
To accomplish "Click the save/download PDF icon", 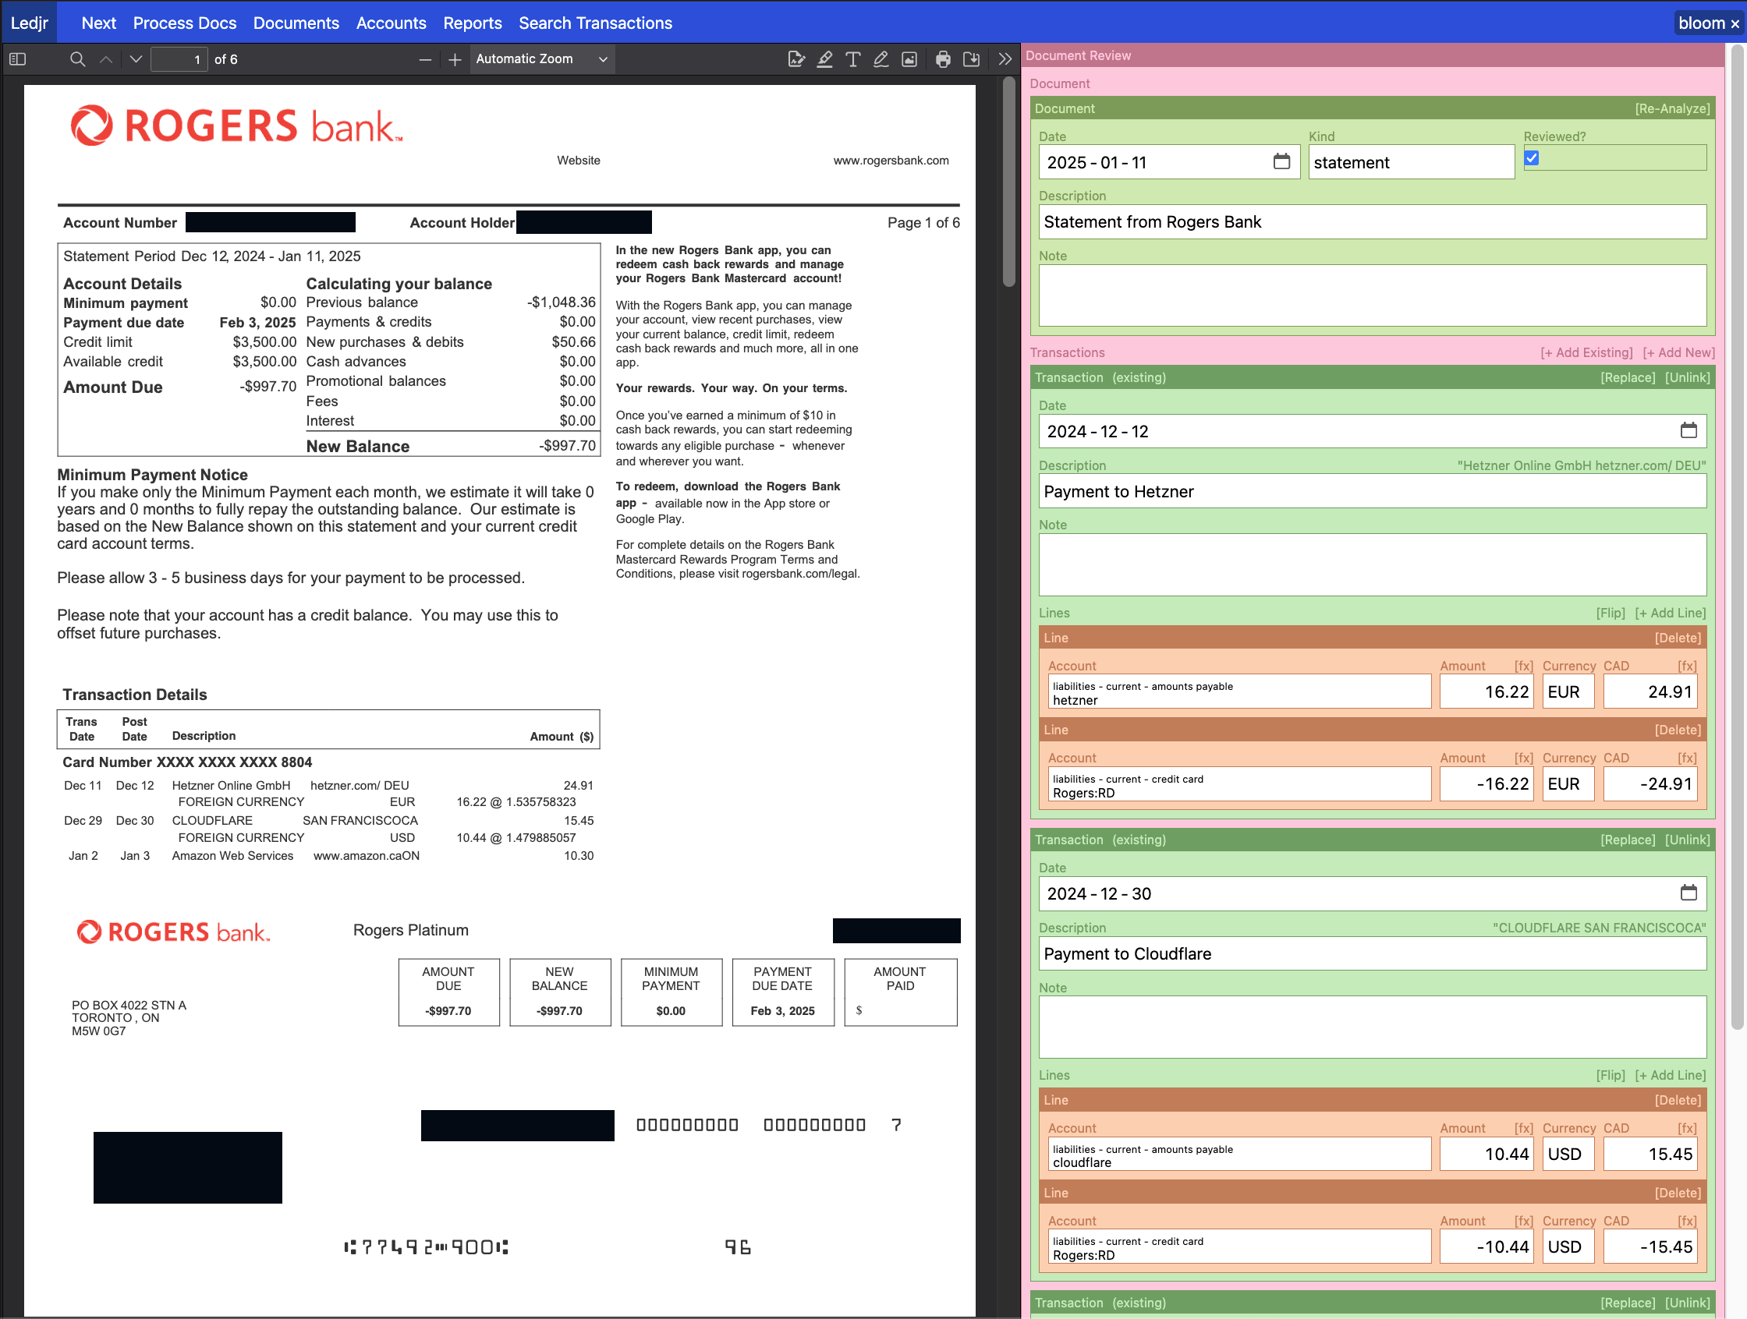I will 972,59.
